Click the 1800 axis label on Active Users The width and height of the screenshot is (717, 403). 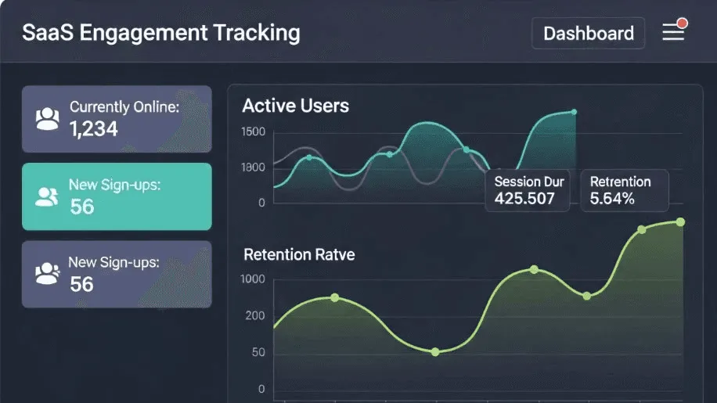[x=253, y=167]
